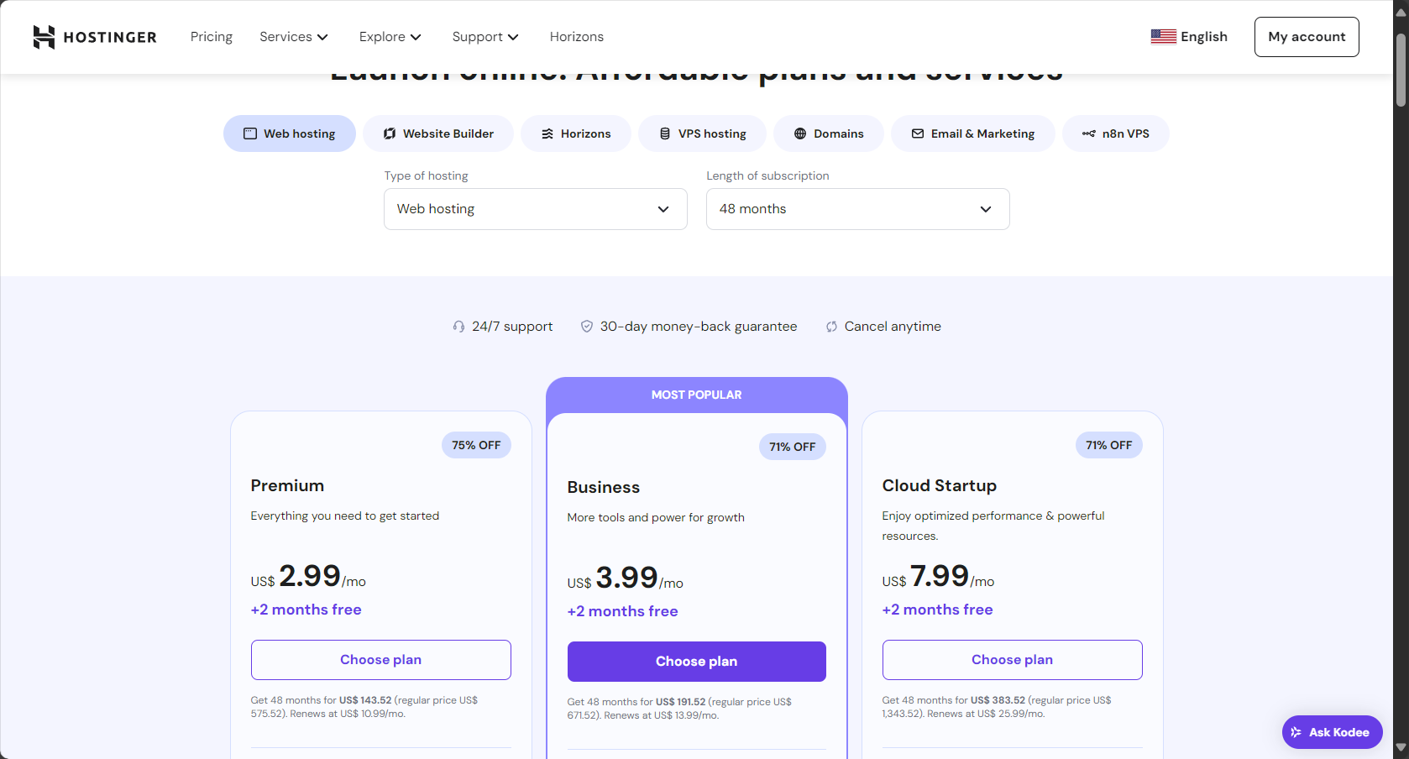1409x759 pixels.
Task: Click the Domains globe icon
Action: point(800,133)
